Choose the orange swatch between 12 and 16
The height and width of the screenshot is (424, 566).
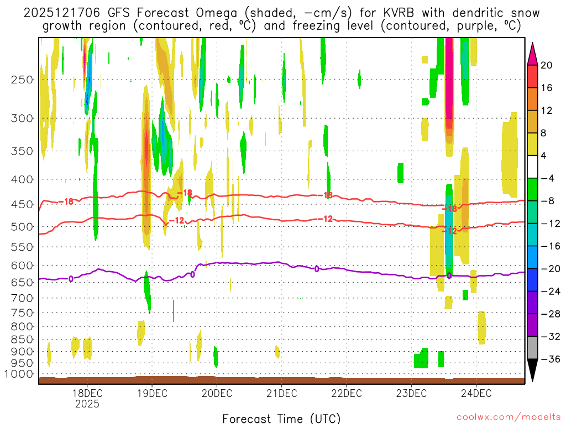533,99
